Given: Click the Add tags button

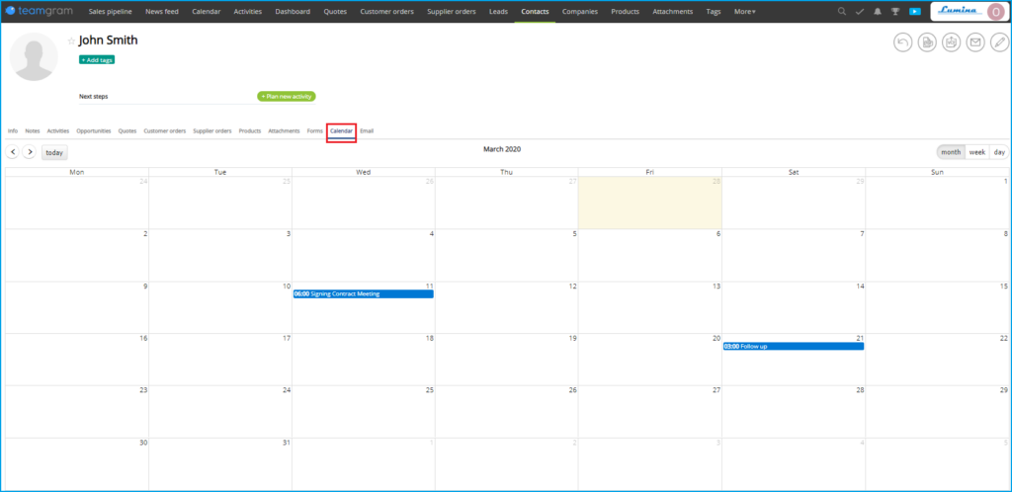Looking at the screenshot, I should pyautogui.click(x=97, y=59).
